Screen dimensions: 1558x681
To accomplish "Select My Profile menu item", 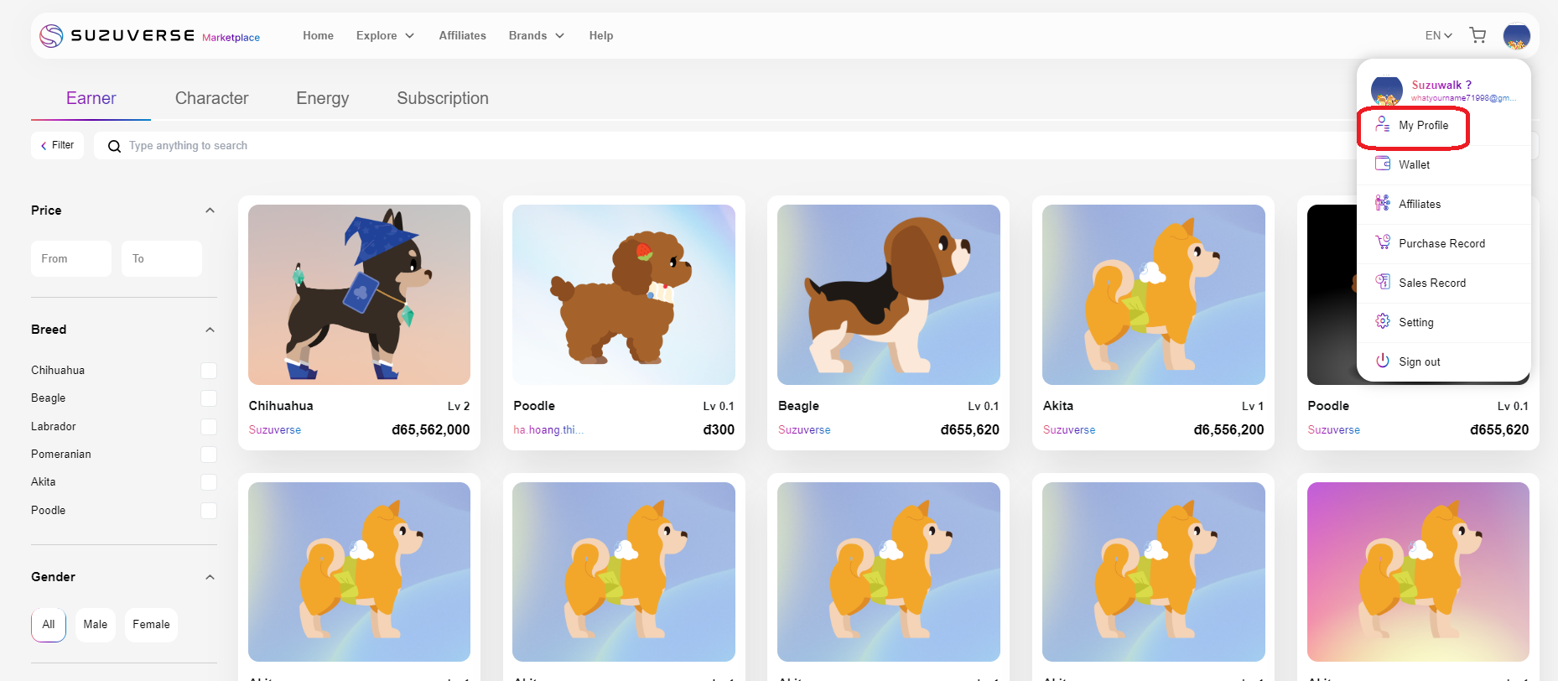I will (x=1422, y=126).
